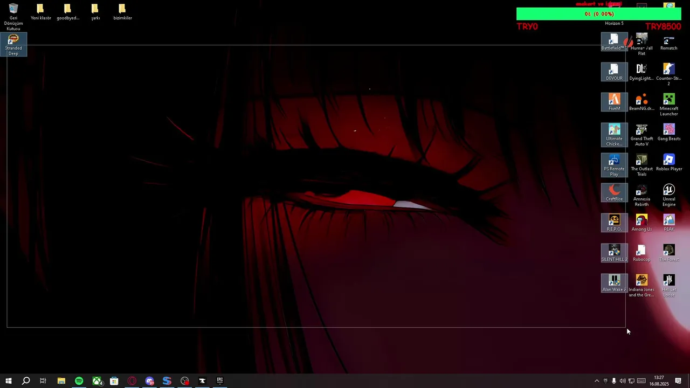Viewport: 690px width, 388px height.
Task: Click the green 0₺ donation progress bar
Action: point(599,14)
